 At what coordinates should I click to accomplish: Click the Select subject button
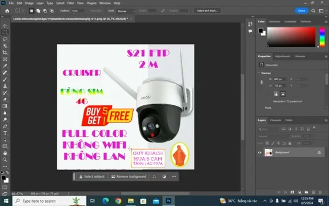coord(92,177)
